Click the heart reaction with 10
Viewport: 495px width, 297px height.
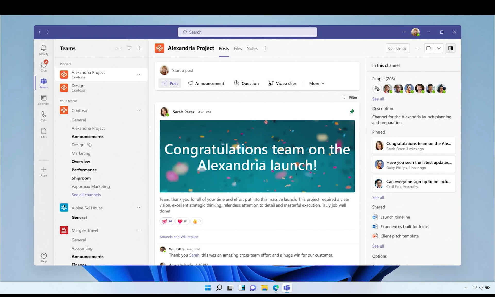(182, 221)
